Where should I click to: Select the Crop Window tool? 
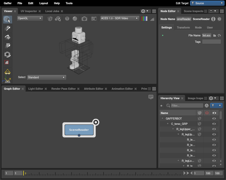point(7,63)
